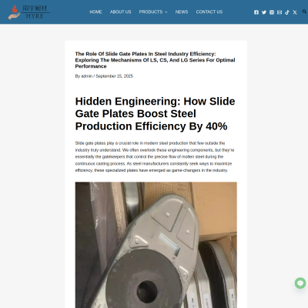The height and width of the screenshot is (308, 308).
Task: Open the slide gate plate photo
Action: (156, 245)
